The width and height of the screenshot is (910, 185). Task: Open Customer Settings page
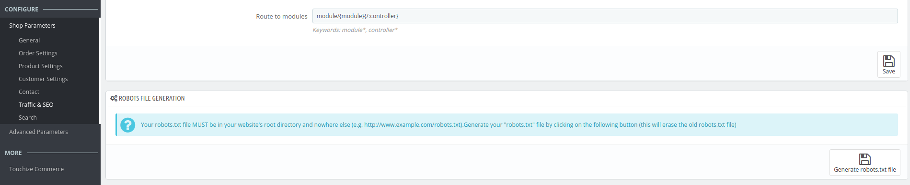coord(43,79)
